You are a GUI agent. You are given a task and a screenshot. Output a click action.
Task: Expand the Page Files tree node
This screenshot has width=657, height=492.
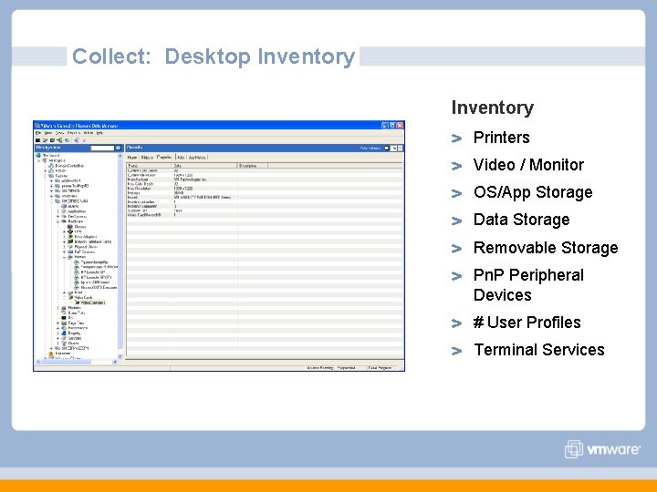point(57,323)
